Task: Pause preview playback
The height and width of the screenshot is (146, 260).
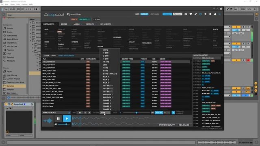Action: tap(58, 118)
